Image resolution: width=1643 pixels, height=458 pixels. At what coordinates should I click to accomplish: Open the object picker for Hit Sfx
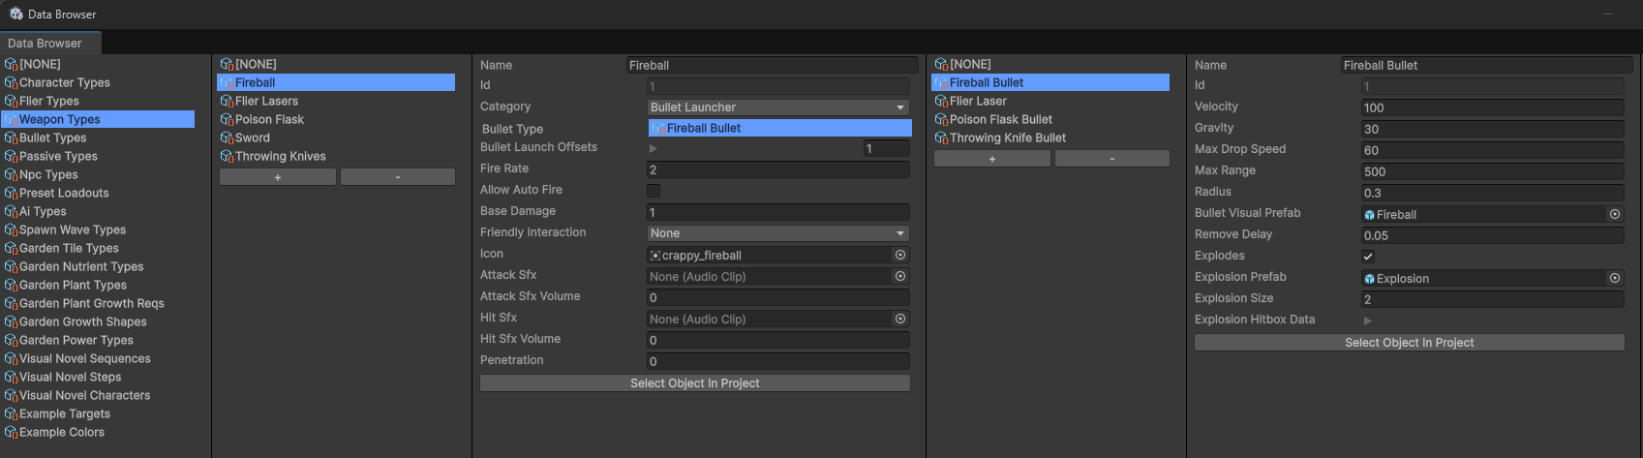point(900,320)
